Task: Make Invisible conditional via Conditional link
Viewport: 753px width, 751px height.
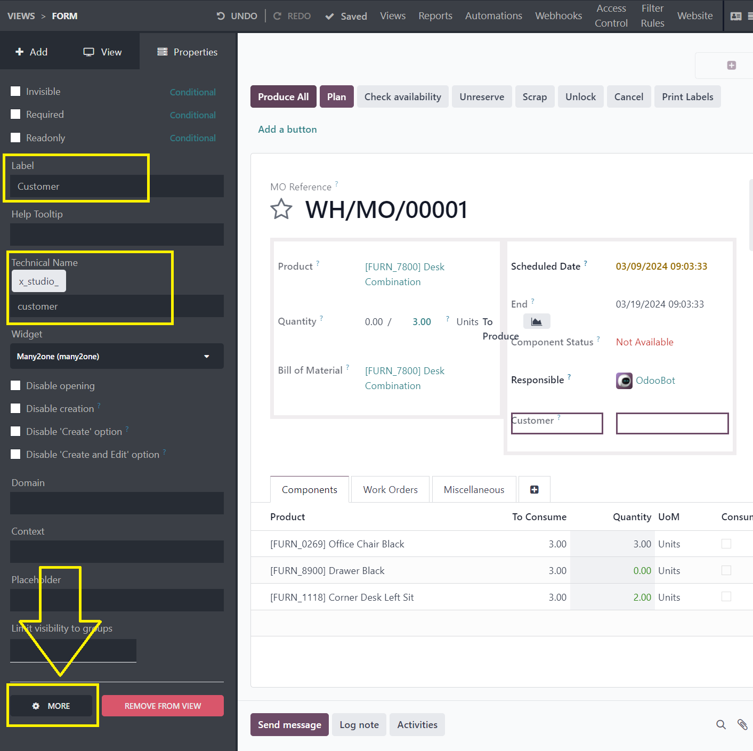Action: (x=193, y=92)
